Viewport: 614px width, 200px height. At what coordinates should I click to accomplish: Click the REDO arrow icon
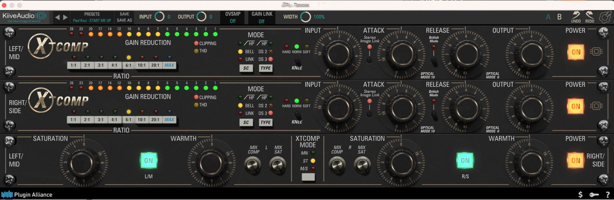[x=589, y=15]
